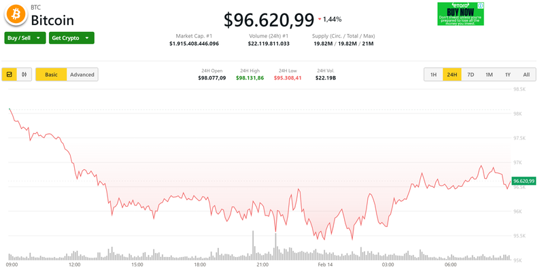Click the orange Bitcoin logo icon

(16, 14)
